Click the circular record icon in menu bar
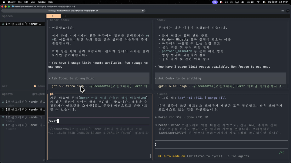291x163 pixels. coord(231,2)
